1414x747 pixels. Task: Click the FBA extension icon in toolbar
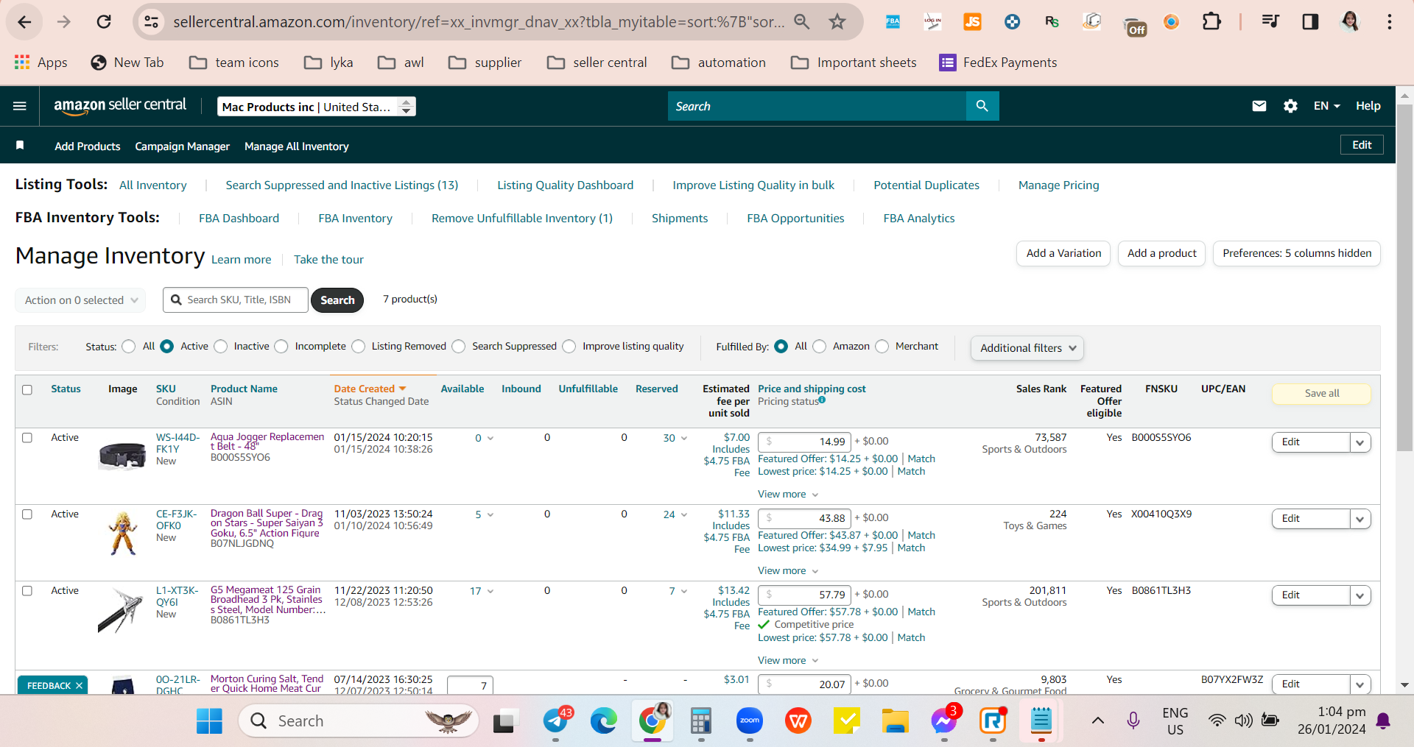[x=893, y=22]
